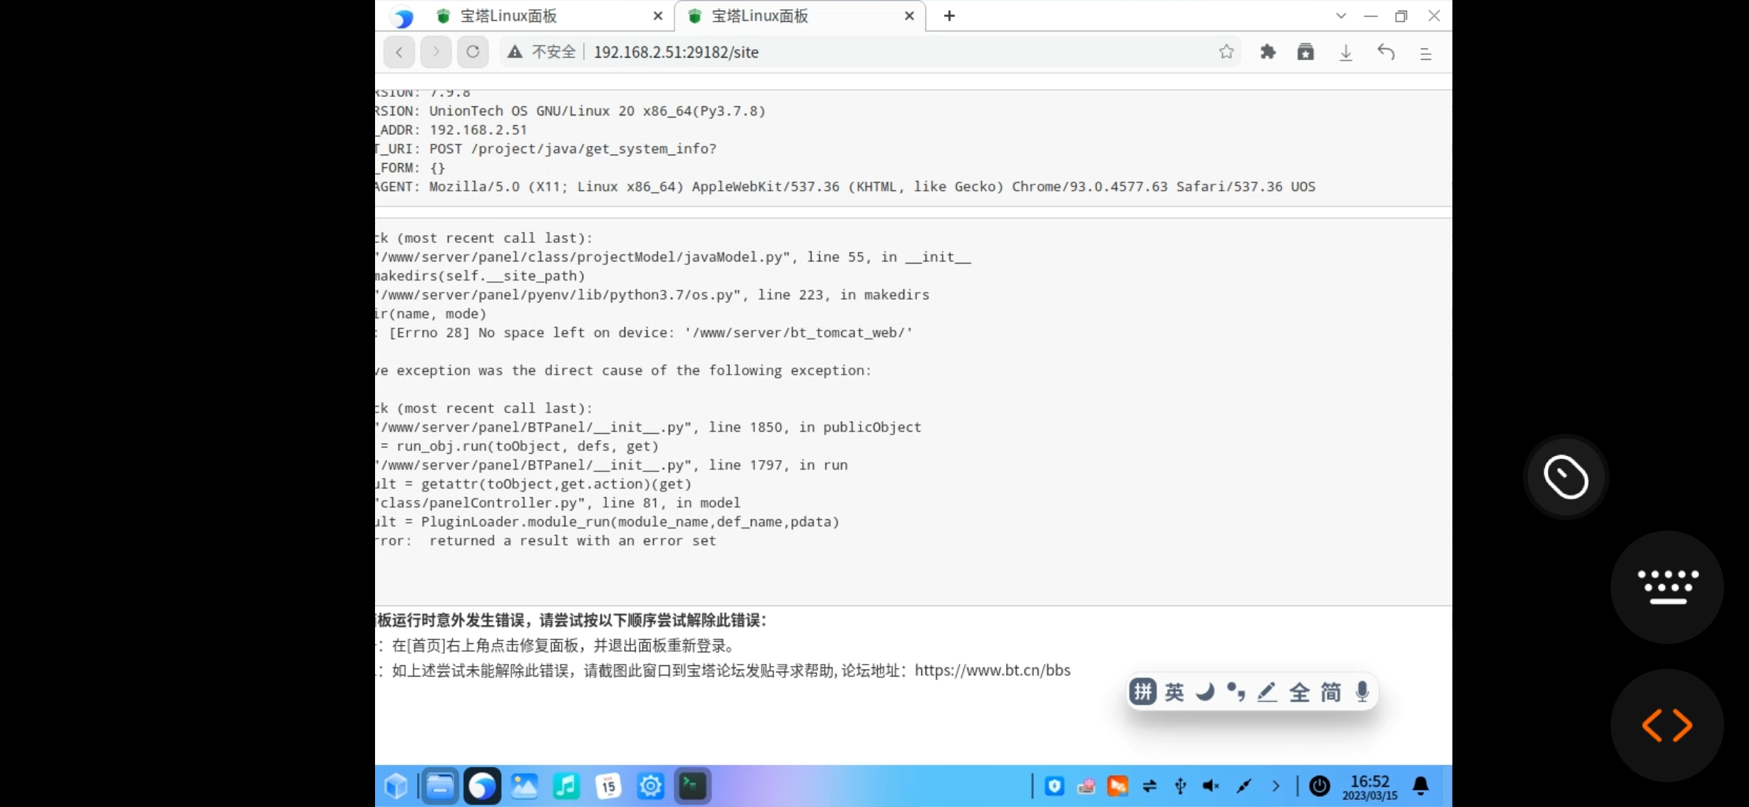
Task: Toggle full-width mode (全)
Action: pos(1299,692)
